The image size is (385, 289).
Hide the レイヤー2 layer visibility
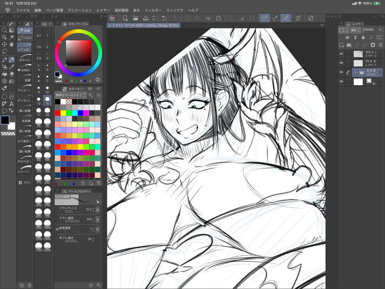point(341,54)
